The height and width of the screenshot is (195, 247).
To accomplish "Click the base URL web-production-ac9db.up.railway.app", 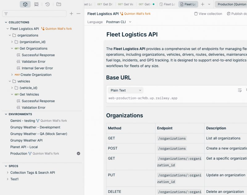I will tap(143, 98).
